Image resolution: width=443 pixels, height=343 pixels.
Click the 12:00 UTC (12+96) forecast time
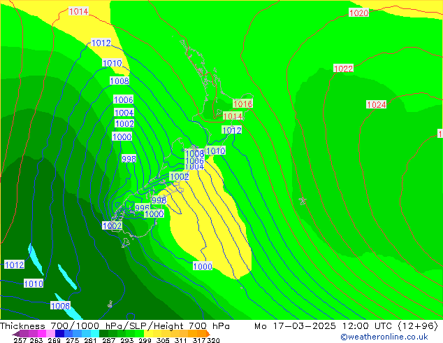pyautogui.click(x=390, y=326)
